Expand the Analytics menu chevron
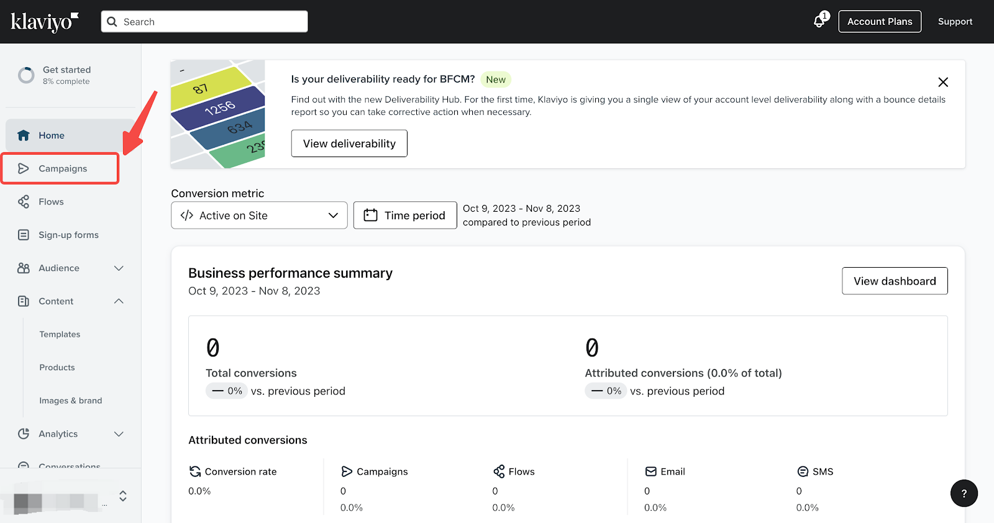 pyautogui.click(x=119, y=434)
